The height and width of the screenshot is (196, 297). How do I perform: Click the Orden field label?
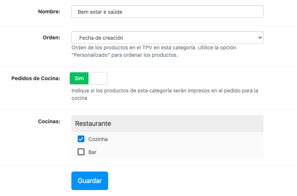pyautogui.click(x=52, y=37)
